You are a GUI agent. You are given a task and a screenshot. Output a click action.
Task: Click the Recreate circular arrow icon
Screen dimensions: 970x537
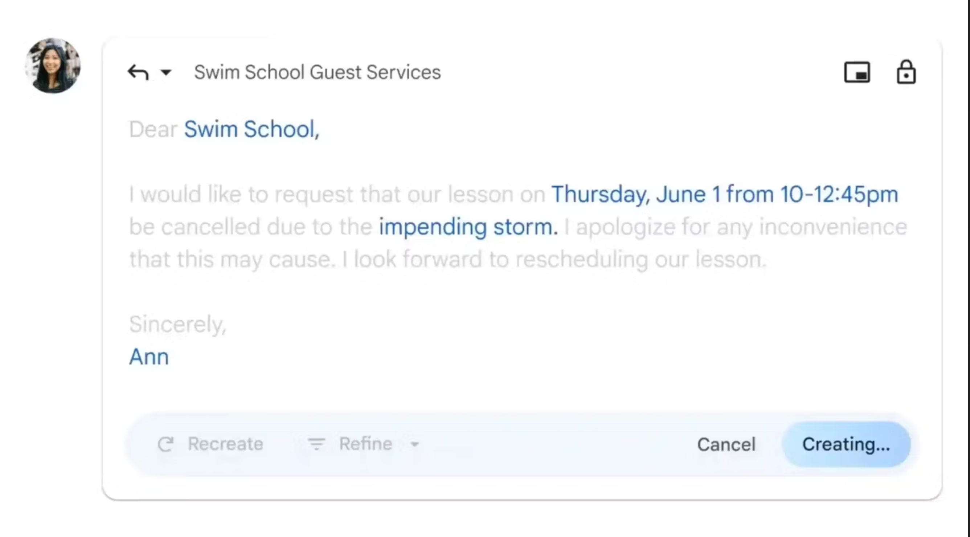tap(166, 444)
